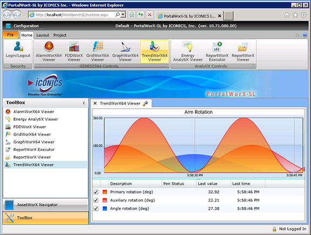Open ReportWorX Executor in the ribbon
This screenshot has width=311, height=235.
click(x=217, y=51)
